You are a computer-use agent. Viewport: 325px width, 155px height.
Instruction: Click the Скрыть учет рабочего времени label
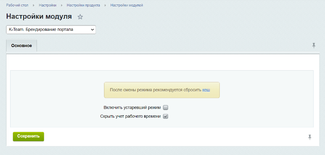tap(130, 116)
